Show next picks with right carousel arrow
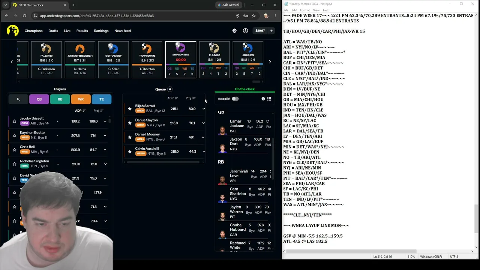The width and height of the screenshot is (480, 270). tap(270, 61)
